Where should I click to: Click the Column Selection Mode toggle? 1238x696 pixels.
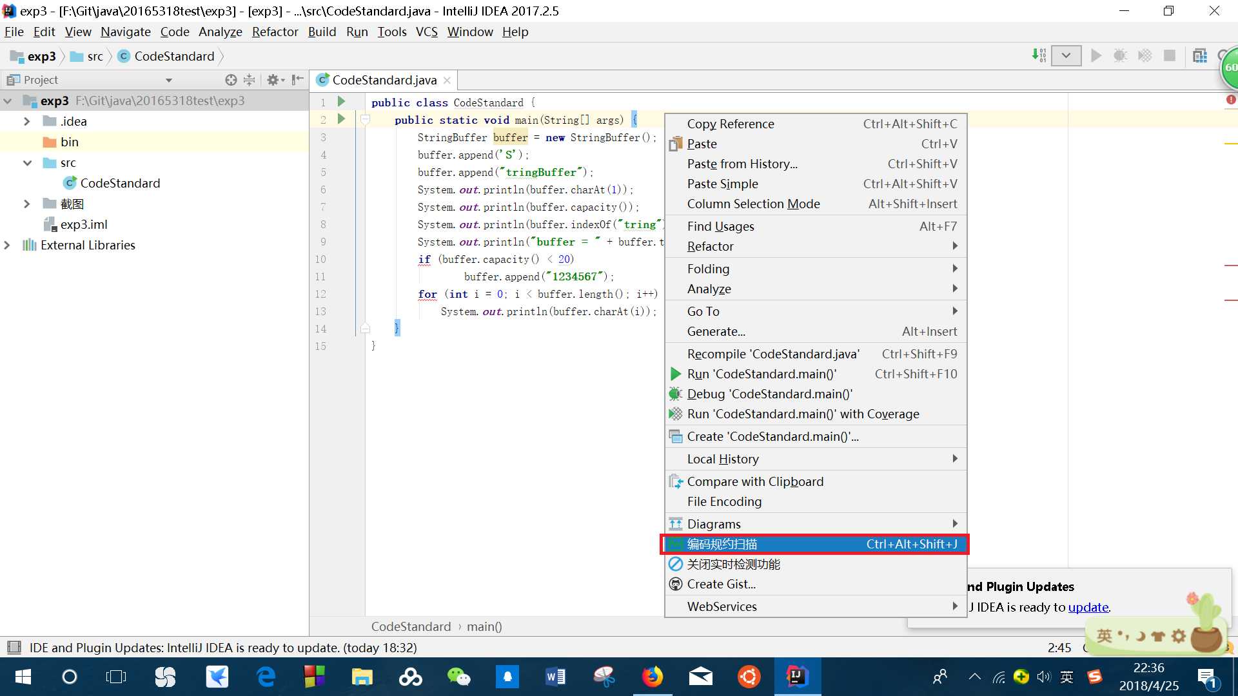click(753, 203)
